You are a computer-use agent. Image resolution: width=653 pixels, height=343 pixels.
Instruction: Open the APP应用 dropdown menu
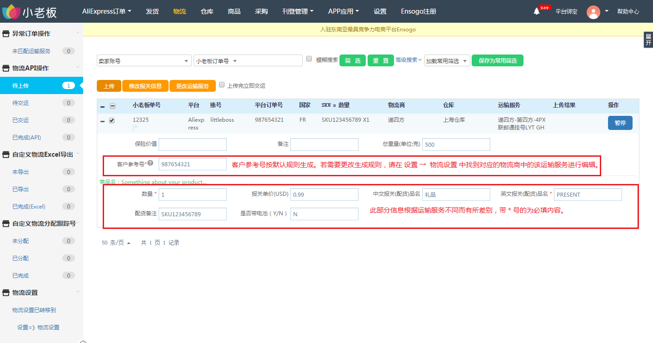tap(344, 11)
